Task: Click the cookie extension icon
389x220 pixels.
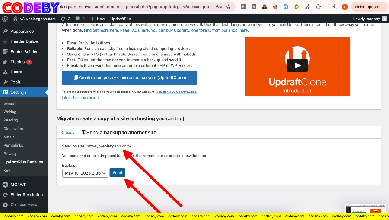Action: [x=275, y=7]
